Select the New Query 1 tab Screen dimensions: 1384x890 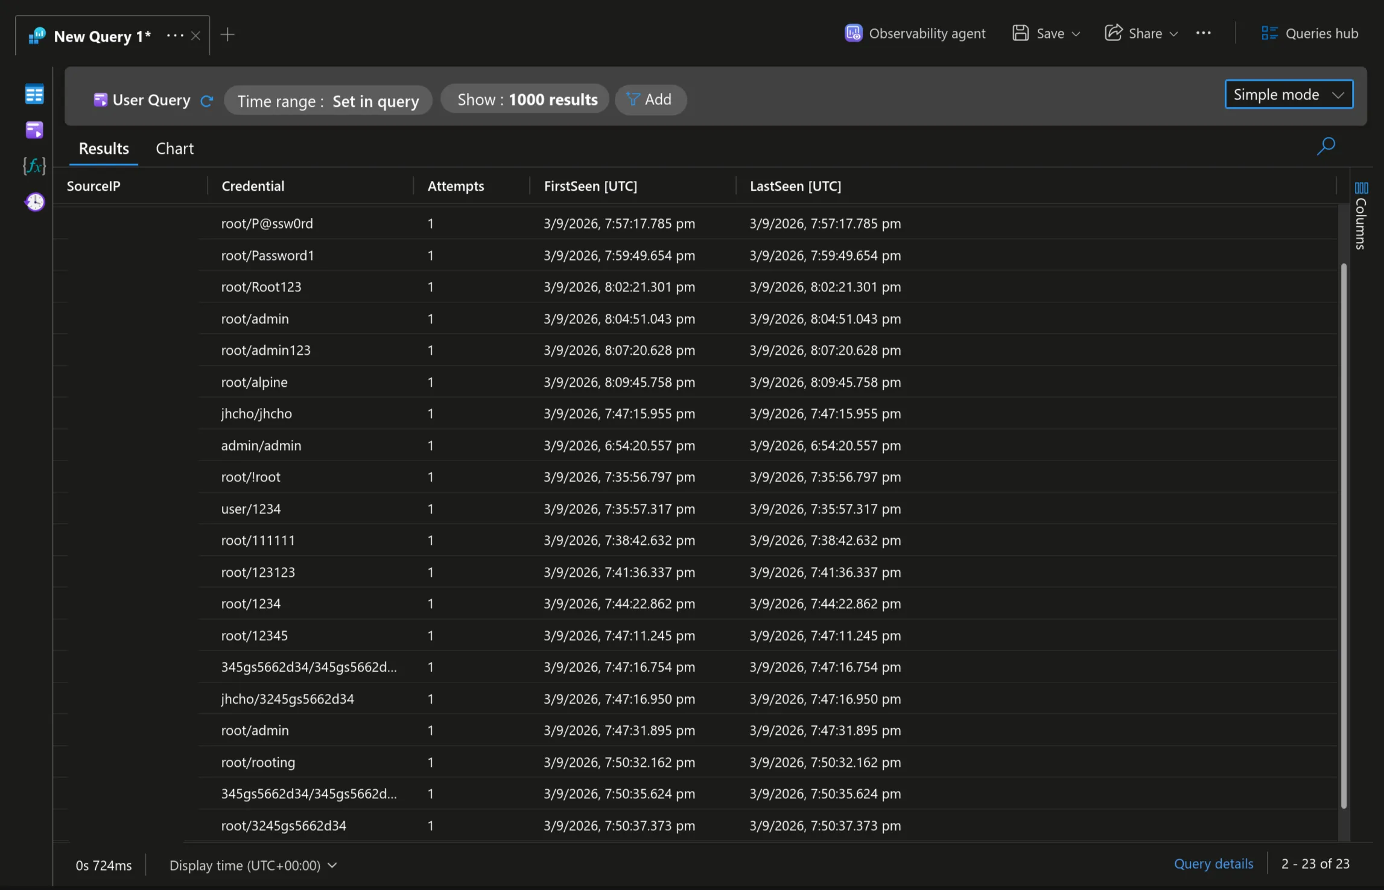point(101,36)
